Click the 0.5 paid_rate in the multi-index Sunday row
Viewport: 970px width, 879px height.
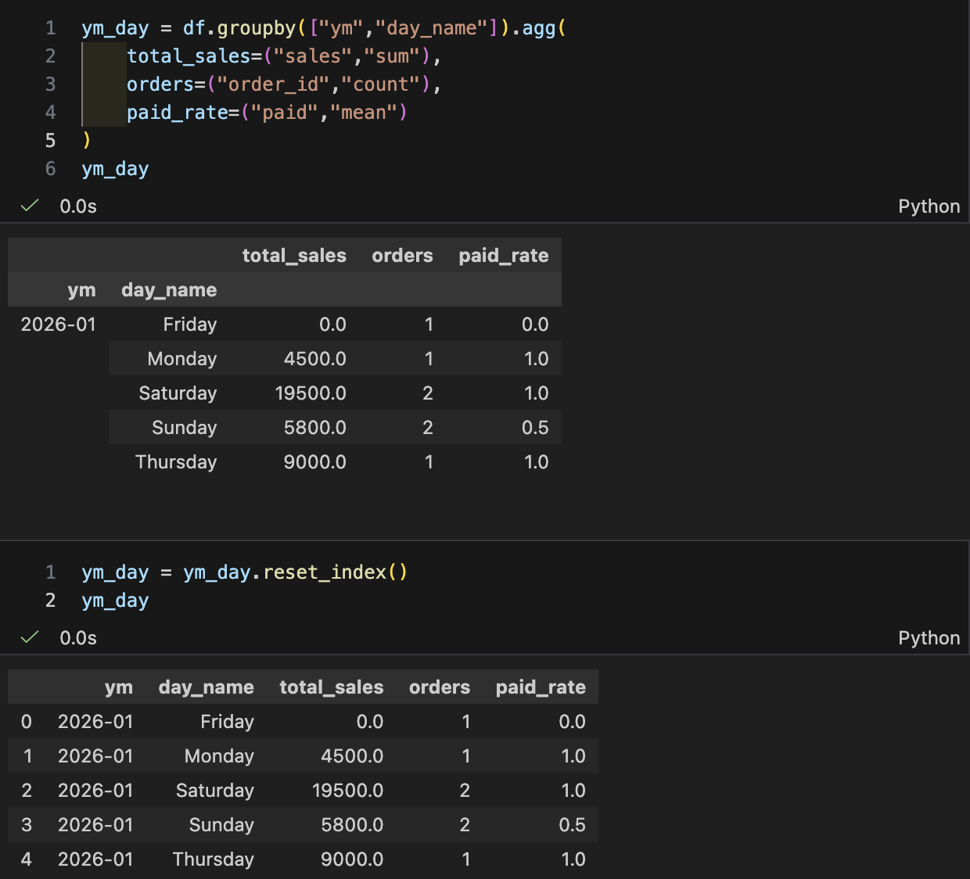[x=535, y=428]
